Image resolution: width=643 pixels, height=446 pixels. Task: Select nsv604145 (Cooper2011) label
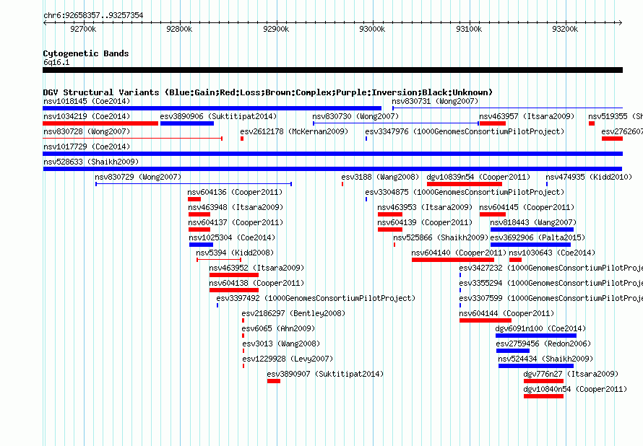(x=527, y=207)
